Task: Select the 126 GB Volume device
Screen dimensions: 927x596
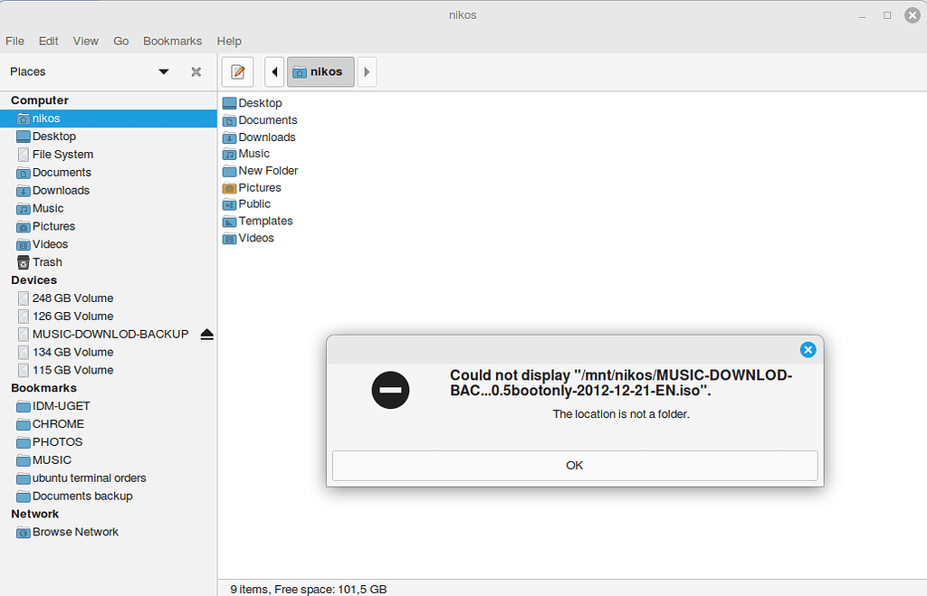Action: click(109, 316)
